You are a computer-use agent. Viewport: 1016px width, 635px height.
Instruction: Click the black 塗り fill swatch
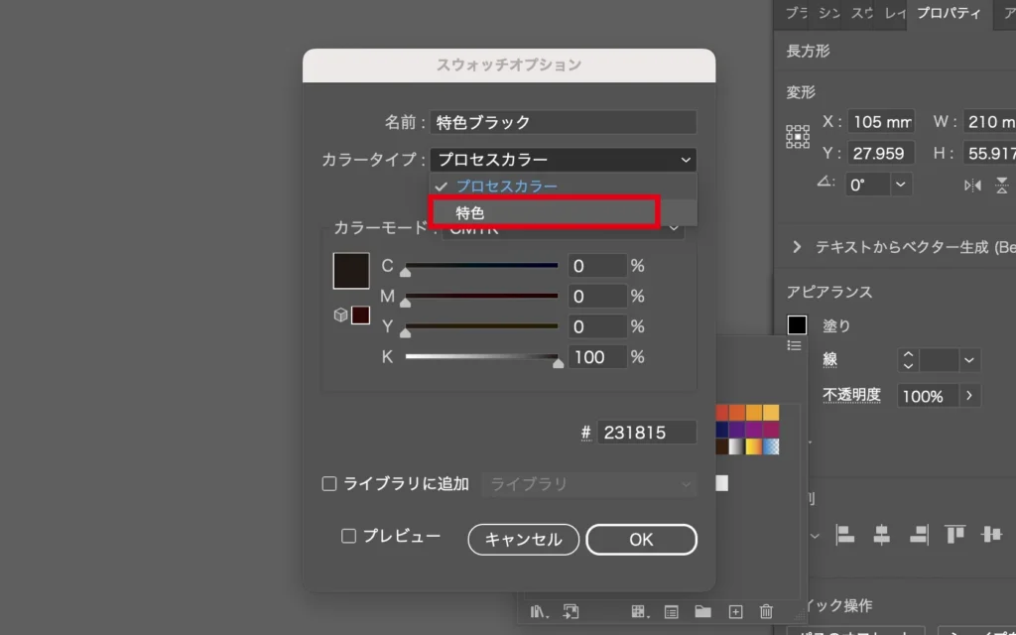798,325
